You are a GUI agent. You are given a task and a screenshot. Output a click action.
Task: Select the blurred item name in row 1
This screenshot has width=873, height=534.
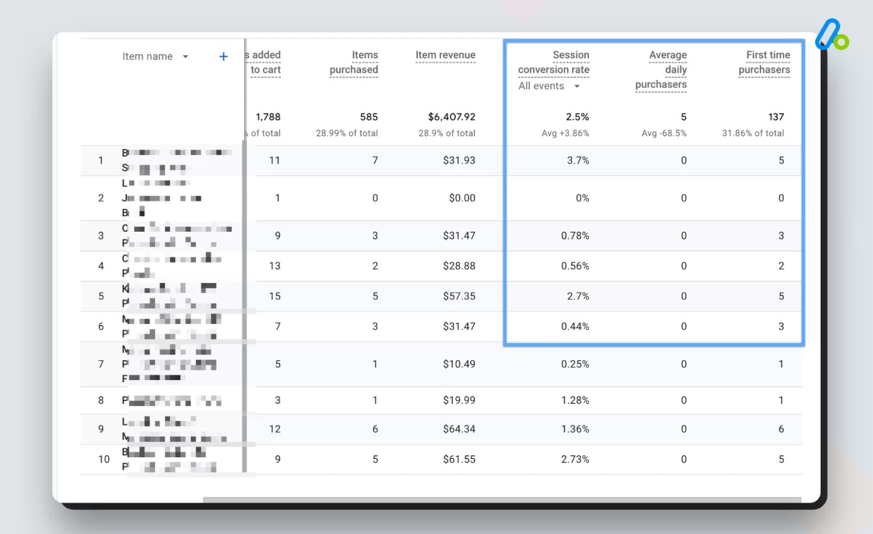coord(177,161)
